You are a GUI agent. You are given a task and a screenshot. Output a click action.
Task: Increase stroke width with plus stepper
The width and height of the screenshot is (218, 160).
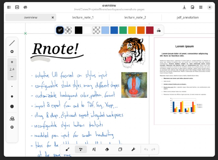pos(12,62)
